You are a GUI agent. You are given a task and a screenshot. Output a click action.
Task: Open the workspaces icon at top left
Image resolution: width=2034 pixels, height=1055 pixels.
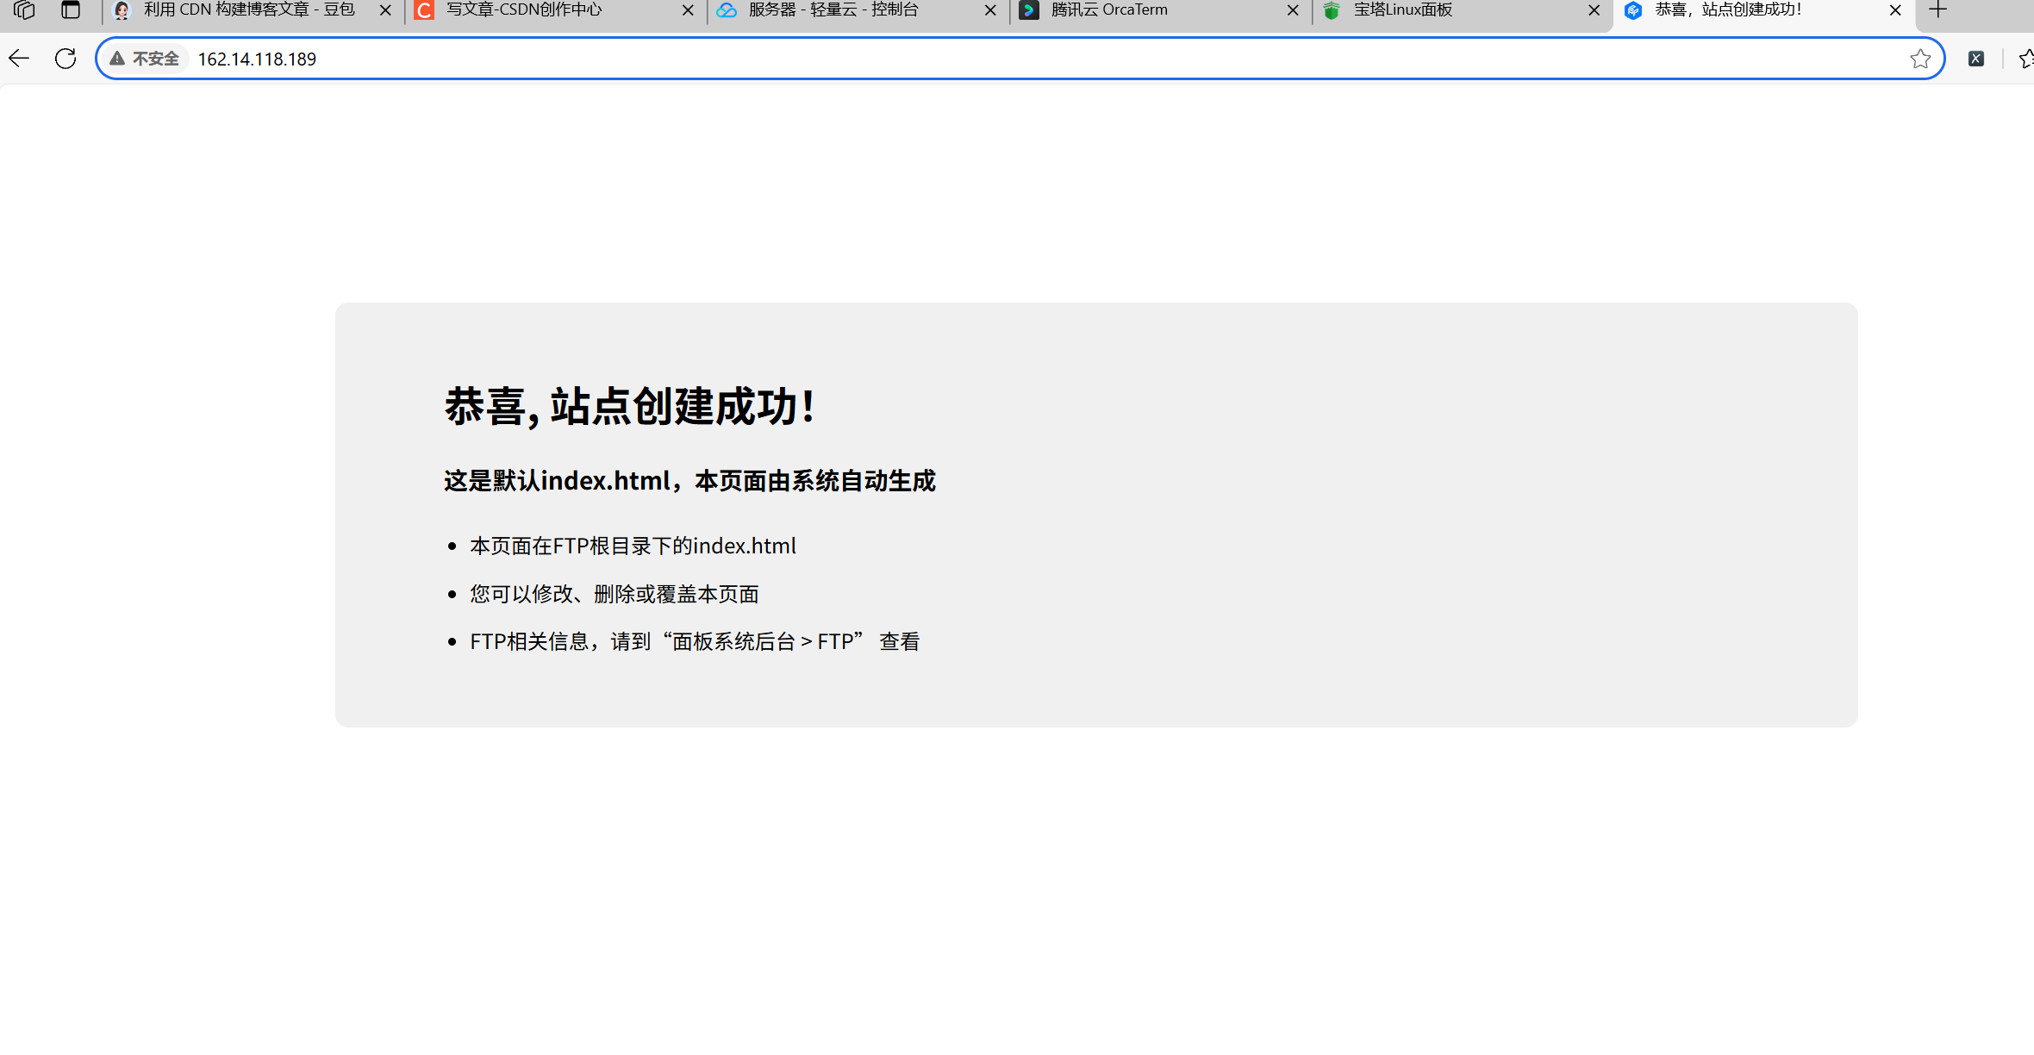24,10
